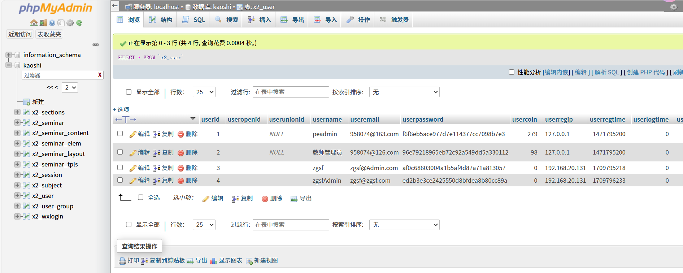The height and width of the screenshot is (273, 683).
Task: Clear the table filter with red X
Action: point(100,75)
